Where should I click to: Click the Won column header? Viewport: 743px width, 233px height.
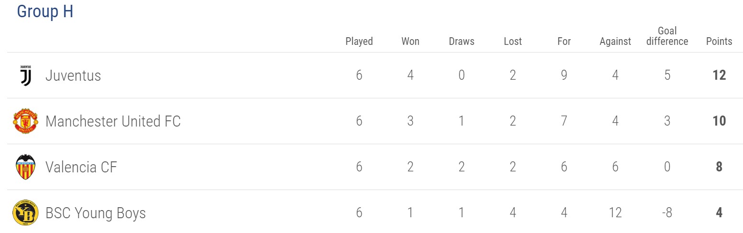(x=410, y=41)
